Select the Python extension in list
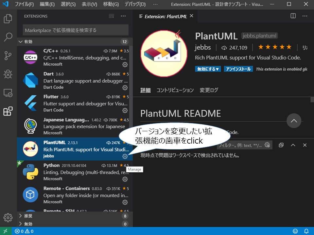Image resolution: width=314 pixels, height=235 pixels. point(75,172)
